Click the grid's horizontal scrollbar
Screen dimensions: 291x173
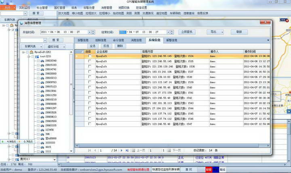(168, 146)
